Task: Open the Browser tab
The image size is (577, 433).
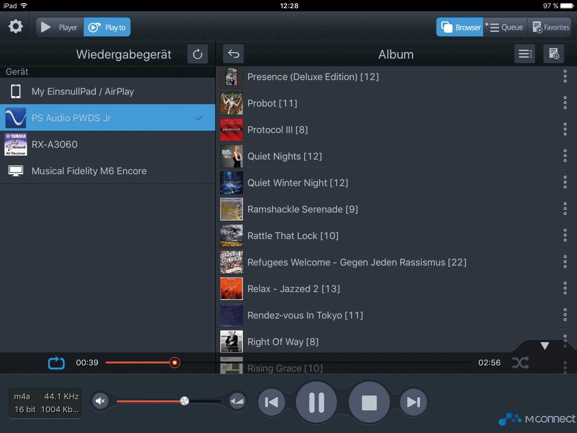Action: point(460,27)
